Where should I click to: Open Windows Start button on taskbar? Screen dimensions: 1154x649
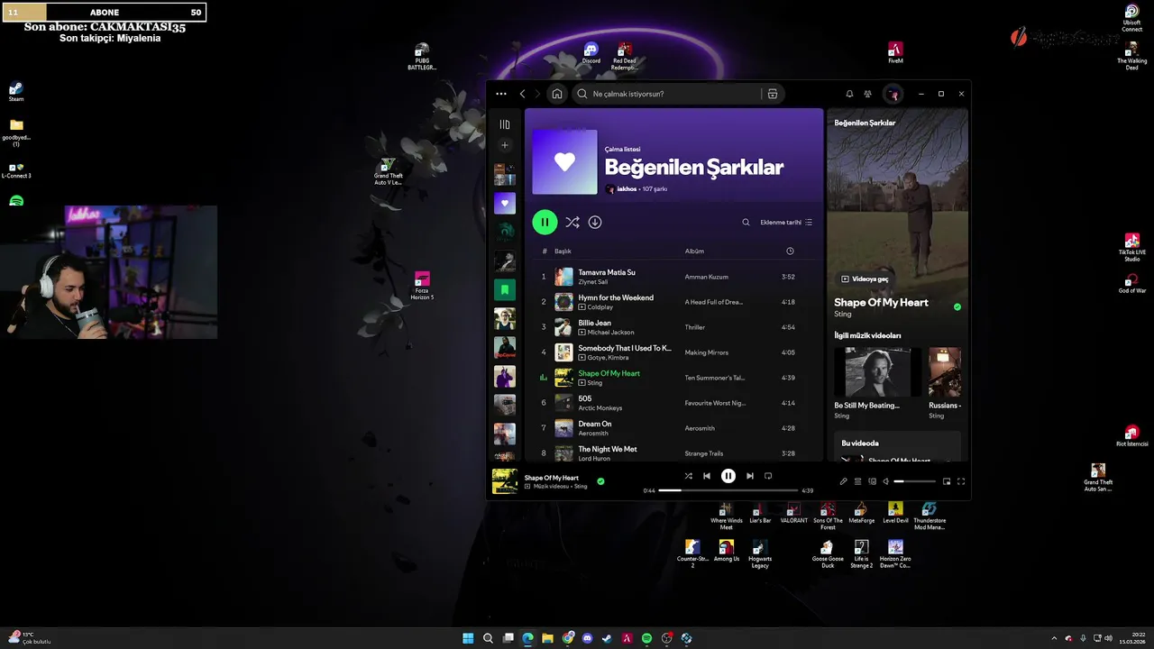tap(468, 638)
